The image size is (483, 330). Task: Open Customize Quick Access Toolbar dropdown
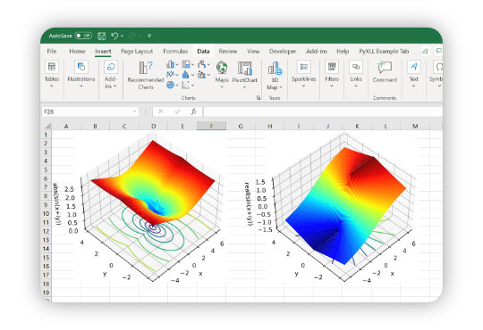point(149,36)
